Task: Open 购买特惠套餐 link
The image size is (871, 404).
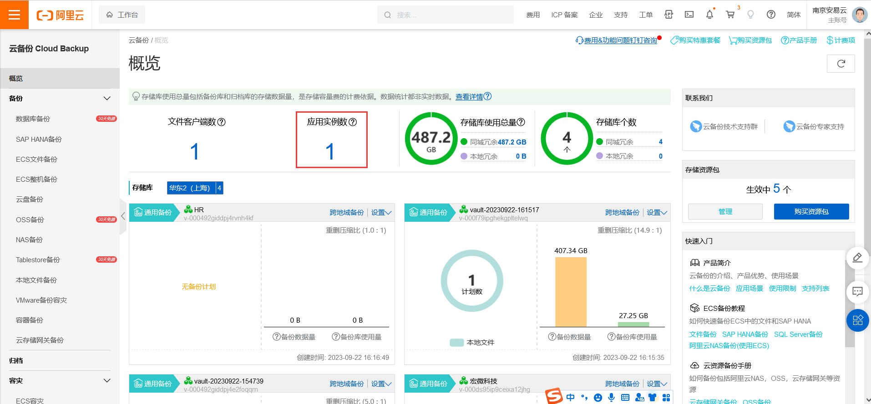Action: click(695, 40)
